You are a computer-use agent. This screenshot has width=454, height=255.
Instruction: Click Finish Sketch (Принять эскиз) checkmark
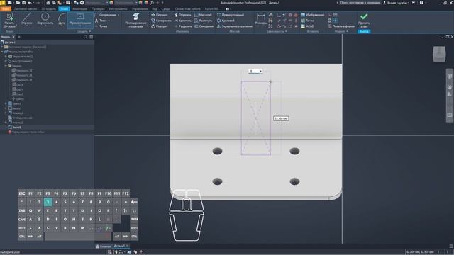pos(364,21)
